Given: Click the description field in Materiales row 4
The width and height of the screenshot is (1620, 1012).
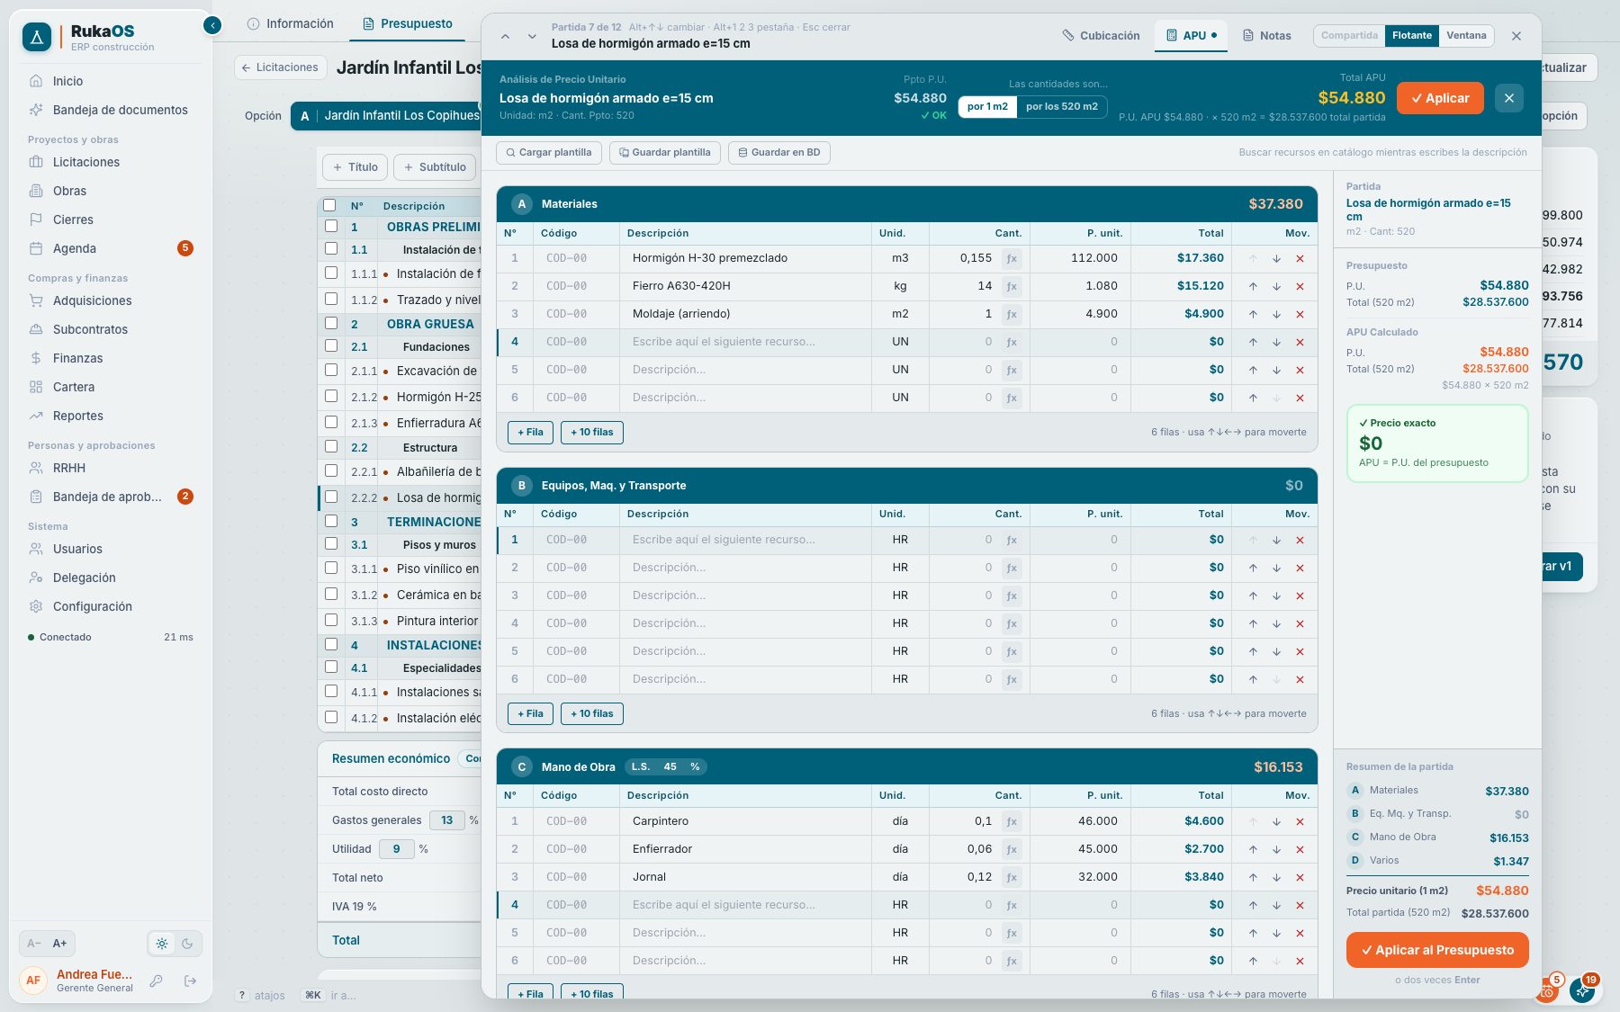Looking at the screenshot, I should (745, 342).
